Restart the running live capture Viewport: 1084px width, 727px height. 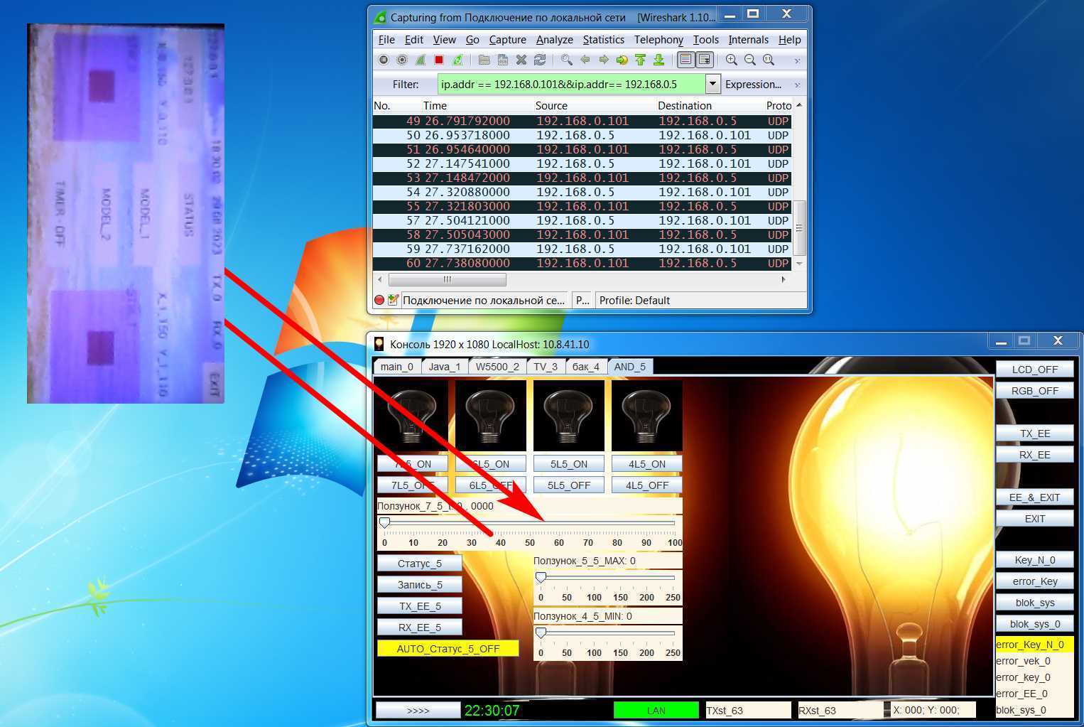(x=457, y=60)
